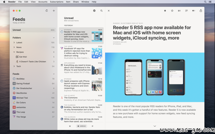Refresh feeds with the sync icon
Screen dimensions: 215x134
click(x=47, y=11)
